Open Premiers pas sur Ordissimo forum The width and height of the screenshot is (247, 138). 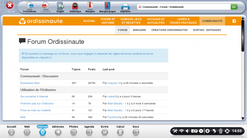(37, 104)
